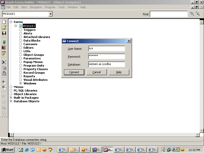
Task: Expand the Built-in Packages node
Action: tap(11, 98)
